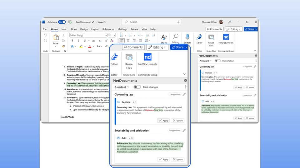Click the Increase Indent icon
Viewport: 300px width, 168px height.
(x=153, y=35)
